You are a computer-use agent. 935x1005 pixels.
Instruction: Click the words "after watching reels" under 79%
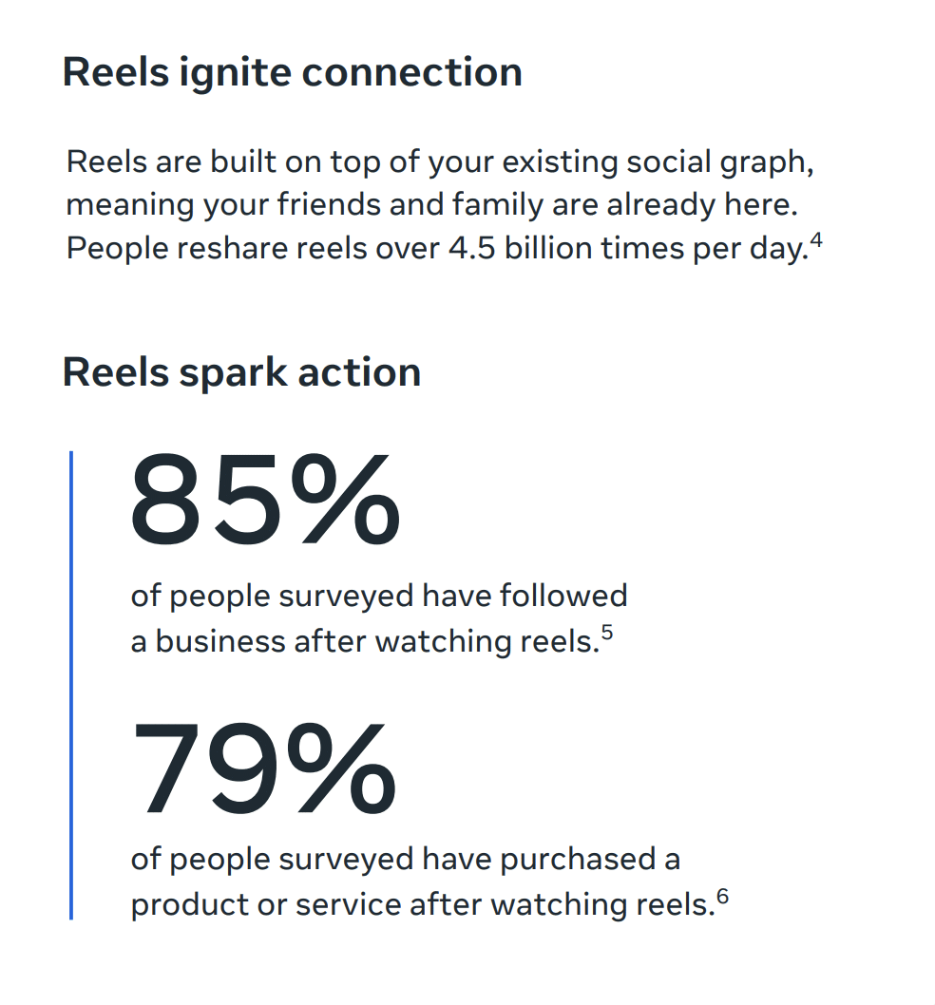click(x=562, y=905)
